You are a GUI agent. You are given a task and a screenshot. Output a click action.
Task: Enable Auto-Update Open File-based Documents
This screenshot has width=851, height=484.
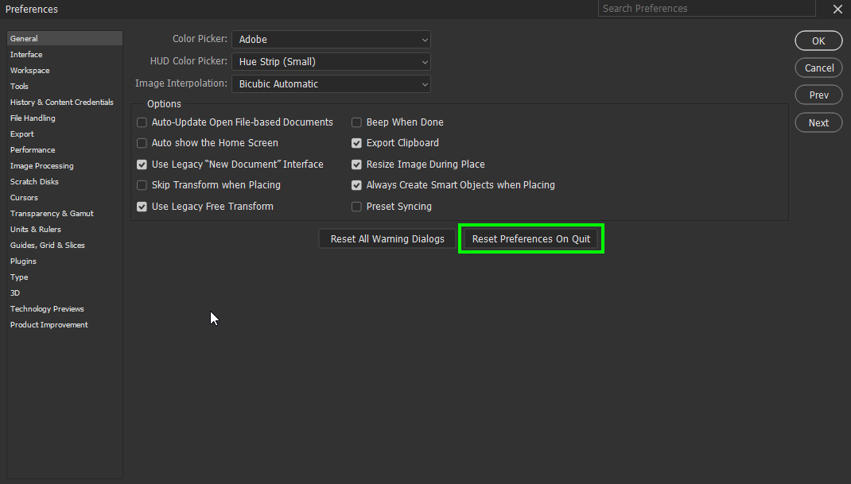pos(142,122)
